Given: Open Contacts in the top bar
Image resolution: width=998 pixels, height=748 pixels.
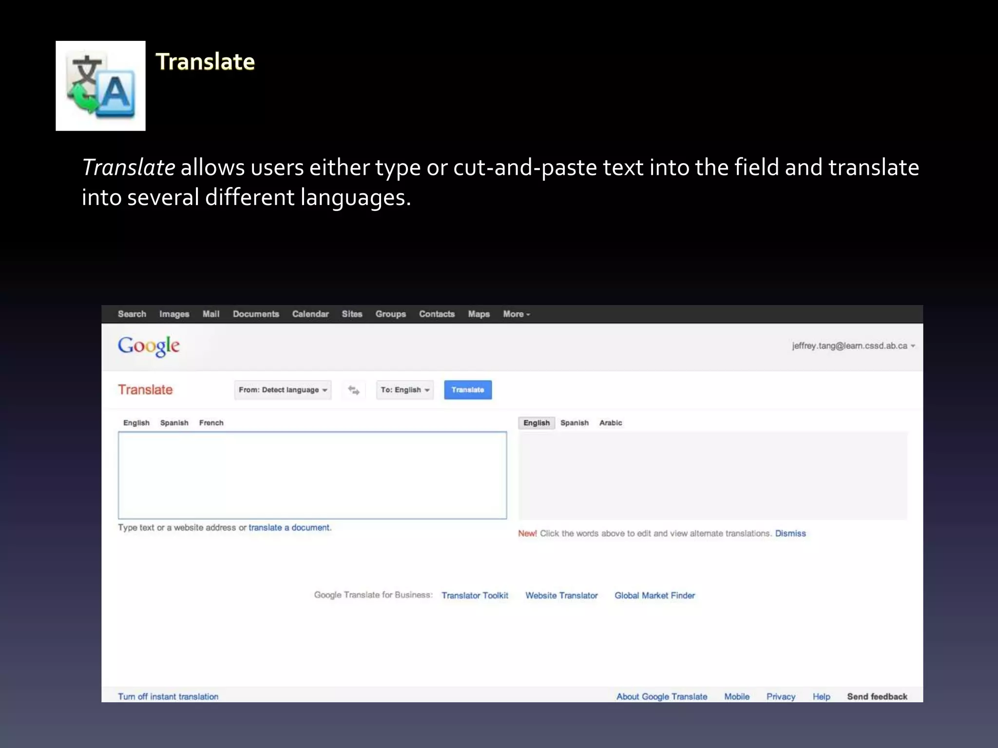Looking at the screenshot, I should pyautogui.click(x=437, y=314).
